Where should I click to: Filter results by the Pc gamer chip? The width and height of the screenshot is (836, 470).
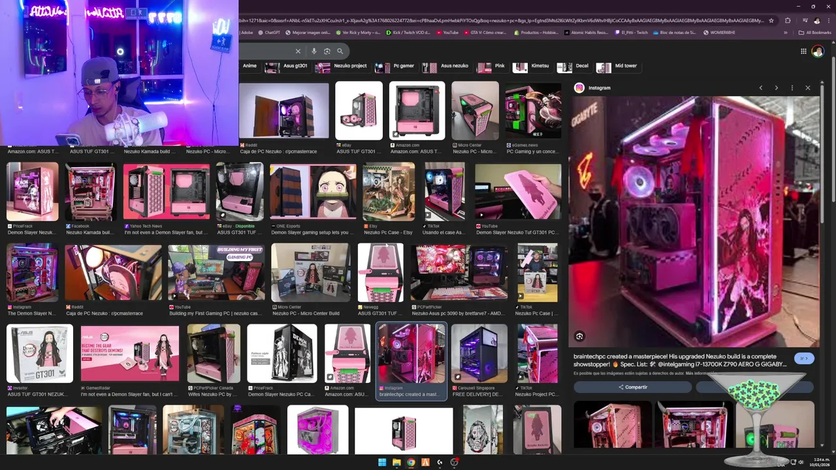pyautogui.click(x=396, y=66)
